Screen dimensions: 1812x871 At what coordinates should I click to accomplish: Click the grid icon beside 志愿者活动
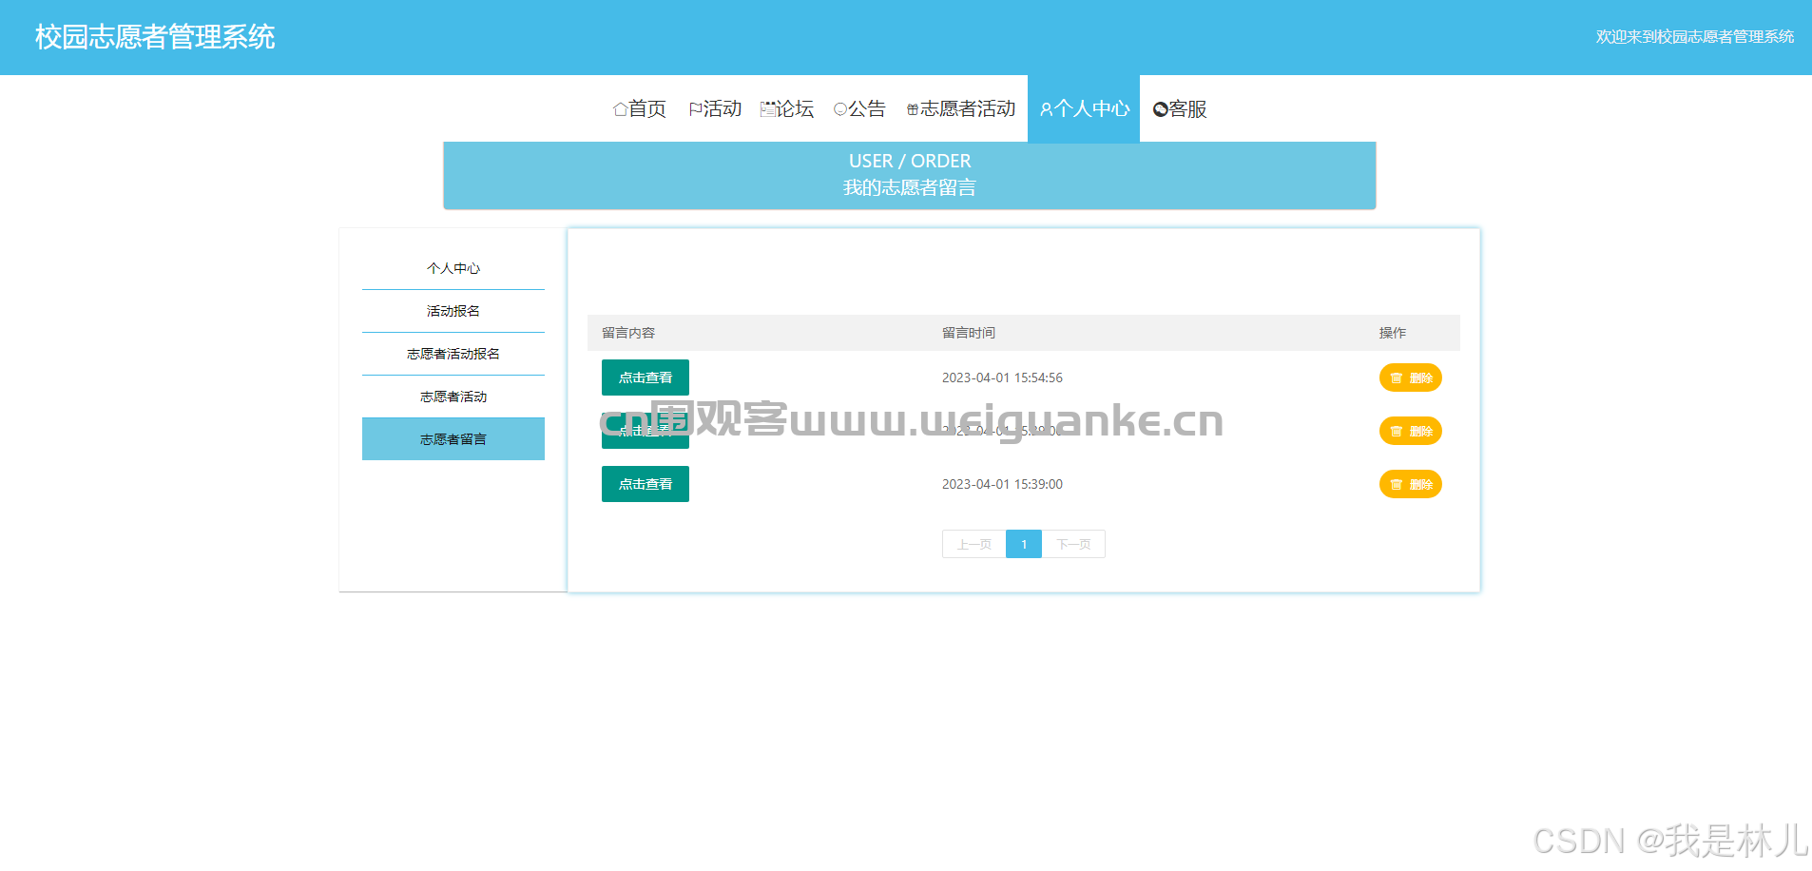(913, 109)
